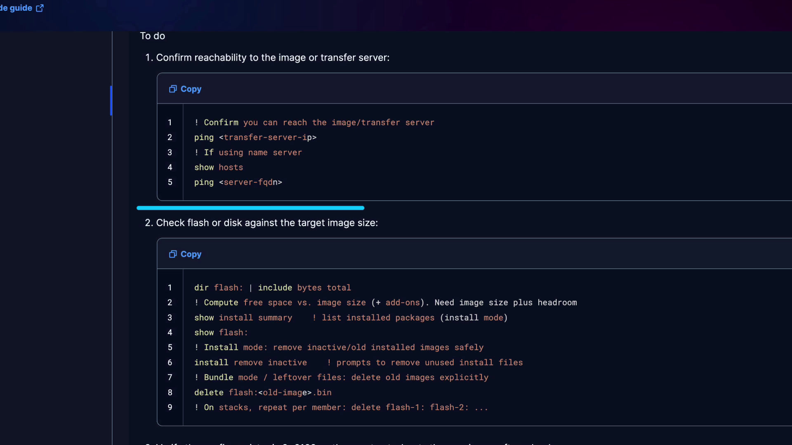Click the '! Confirm you can reach' comment line

click(314, 122)
